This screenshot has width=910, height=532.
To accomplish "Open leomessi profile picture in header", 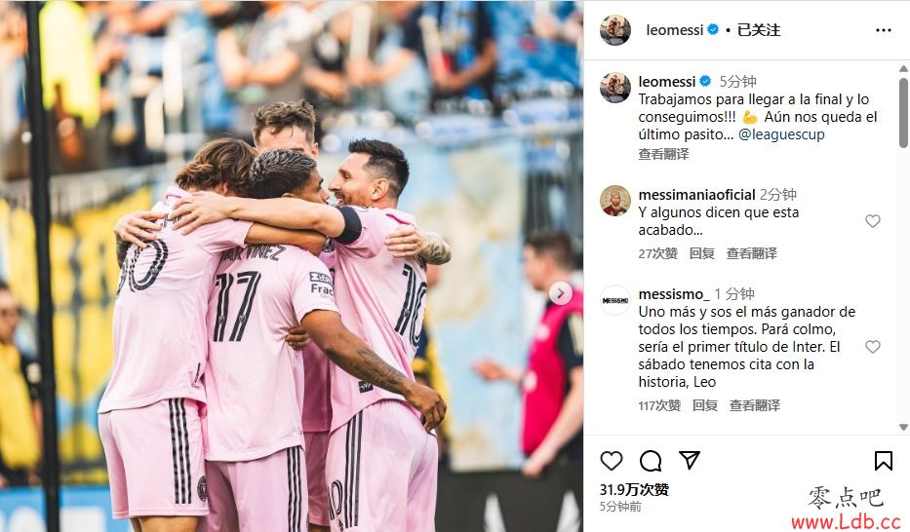I will (615, 30).
